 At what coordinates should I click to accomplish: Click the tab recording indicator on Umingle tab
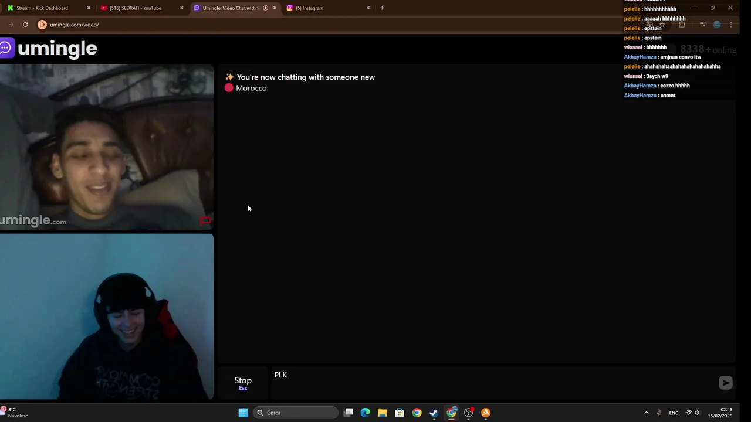tap(265, 8)
